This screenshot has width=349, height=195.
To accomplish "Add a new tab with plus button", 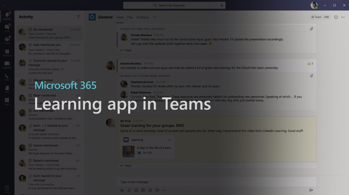I will 154,17.
